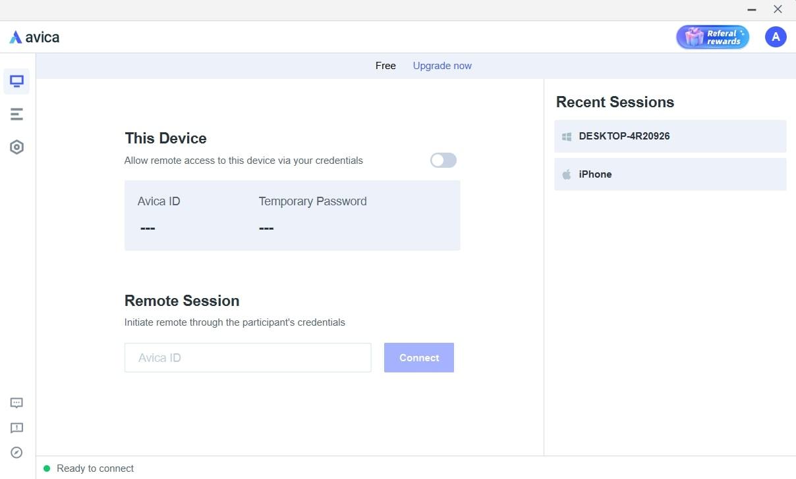Screen dimensions: 796x479
Task: Click the Connect button
Action: [419, 357]
